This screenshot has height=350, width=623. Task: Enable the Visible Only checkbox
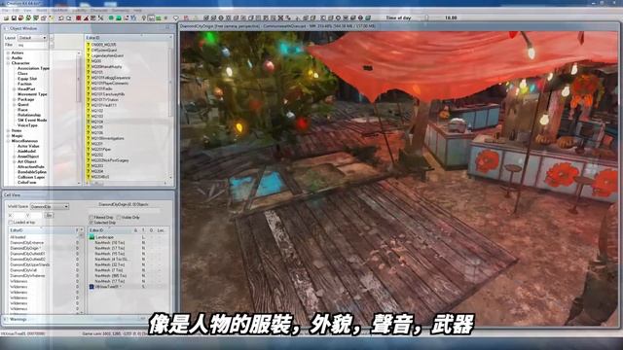coord(119,218)
